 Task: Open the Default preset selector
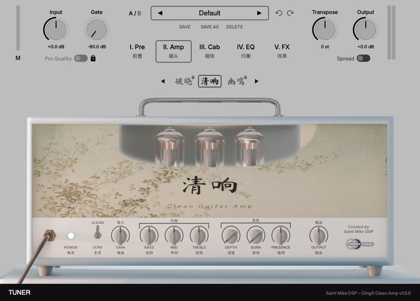tap(210, 13)
